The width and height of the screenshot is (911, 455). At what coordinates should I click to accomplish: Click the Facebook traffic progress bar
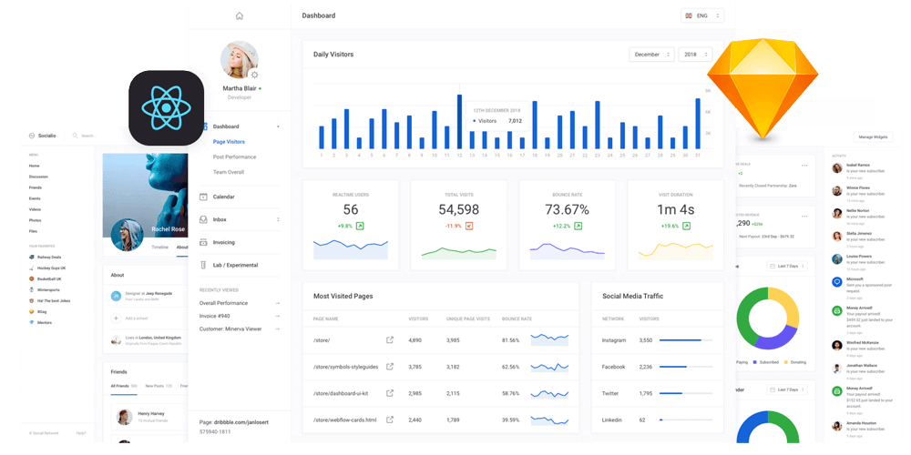686,368
